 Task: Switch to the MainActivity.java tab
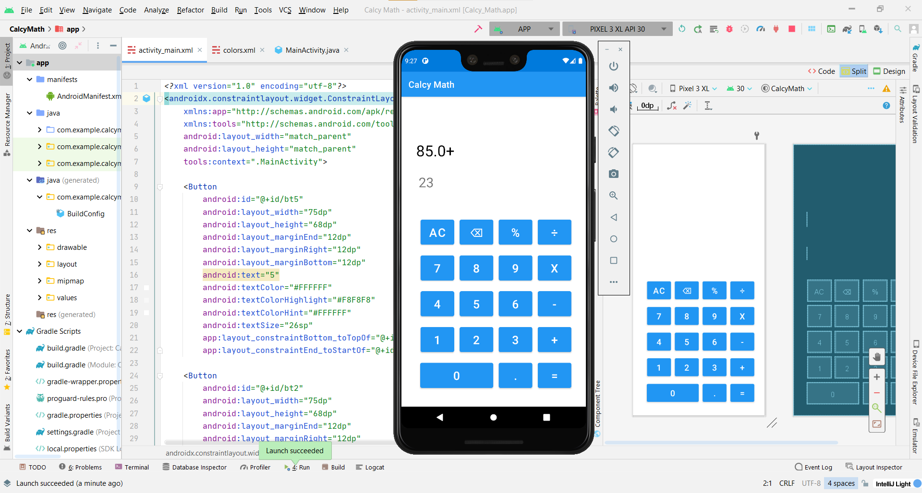pos(312,50)
